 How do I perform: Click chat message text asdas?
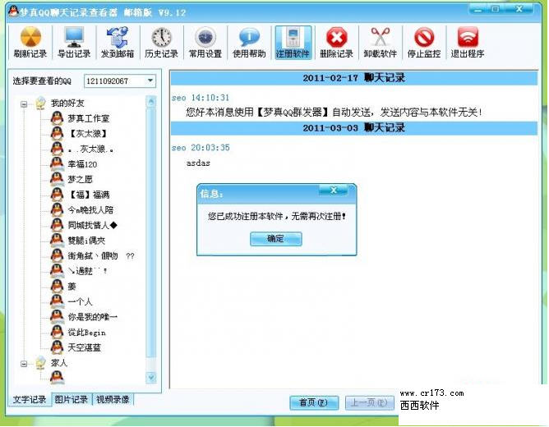tap(198, 163)
